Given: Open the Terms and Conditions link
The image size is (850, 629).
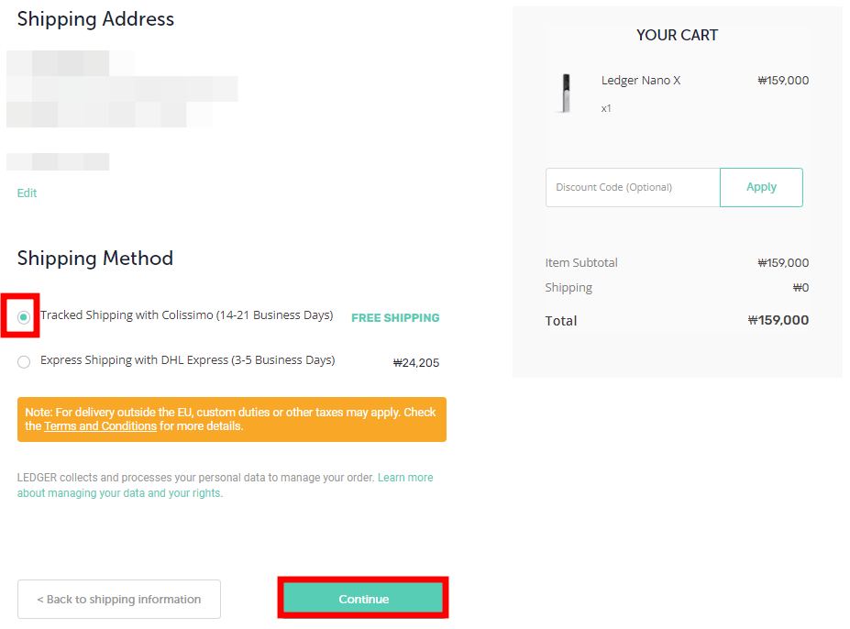Looking at the screenshot, I should (x=100, y=426).
